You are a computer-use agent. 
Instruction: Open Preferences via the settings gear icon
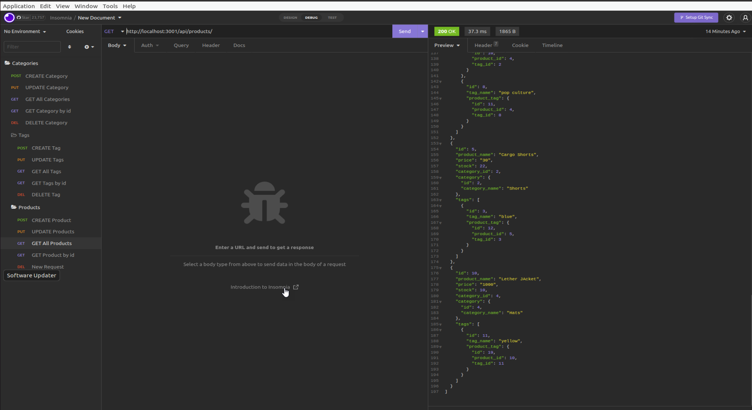729,18
